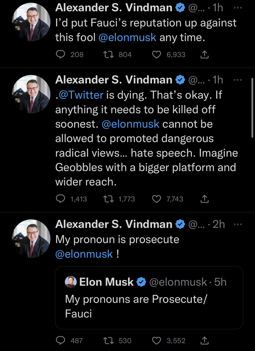255x351 pixels.
Task: Open more options on first tweet
Action: [238, 8]
